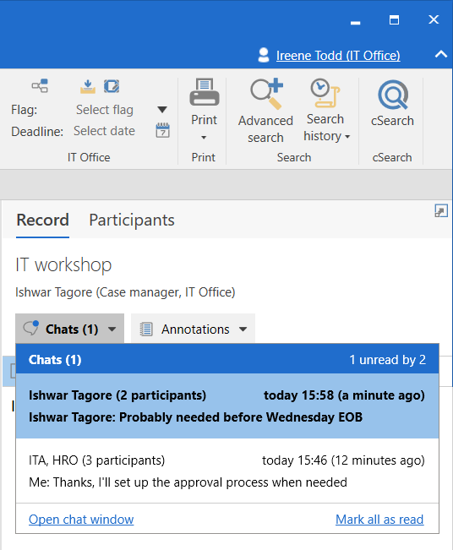Open the unread Ishwar Tagore chat entry
This screenshot has width=453, height=550.
point(227,406)
